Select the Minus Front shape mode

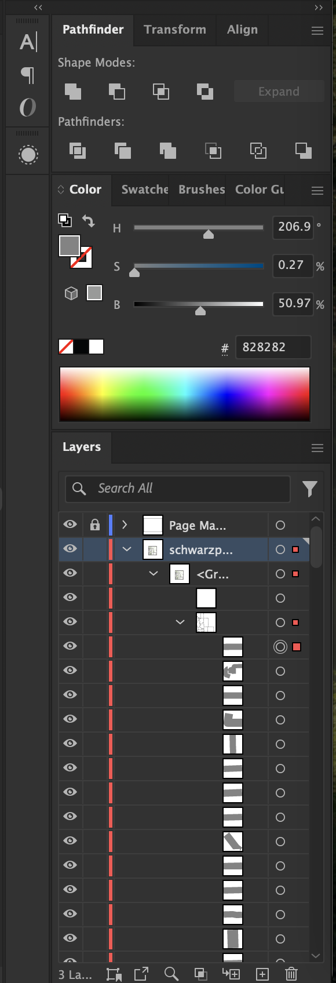(117, 92)
